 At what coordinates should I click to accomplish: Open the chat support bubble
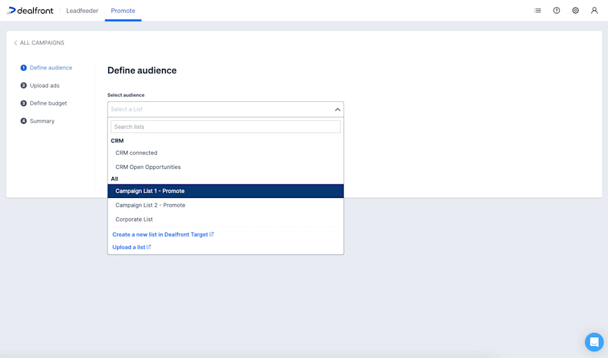[594, 342]
